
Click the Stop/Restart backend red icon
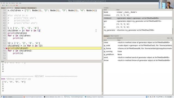(17, 5)
